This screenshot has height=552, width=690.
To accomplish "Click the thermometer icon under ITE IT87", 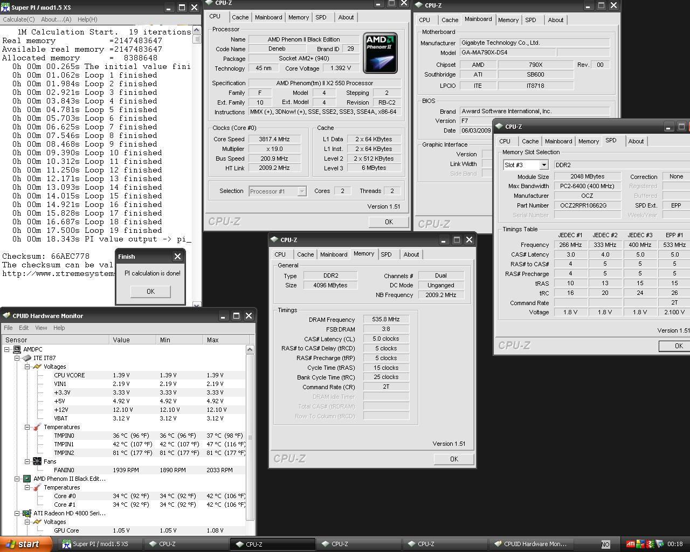I will (37, 427).
